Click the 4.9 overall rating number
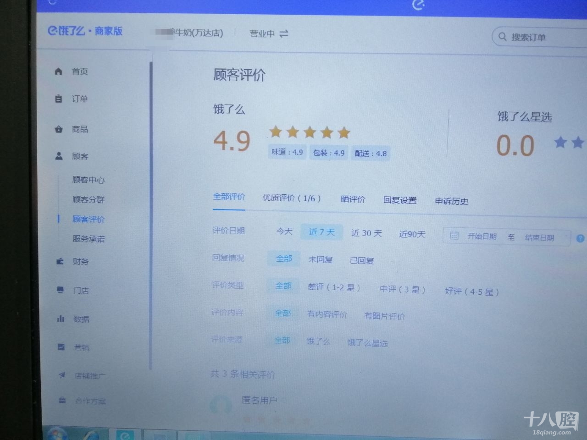This screenshot has width=587, height=440. [232, 141]
